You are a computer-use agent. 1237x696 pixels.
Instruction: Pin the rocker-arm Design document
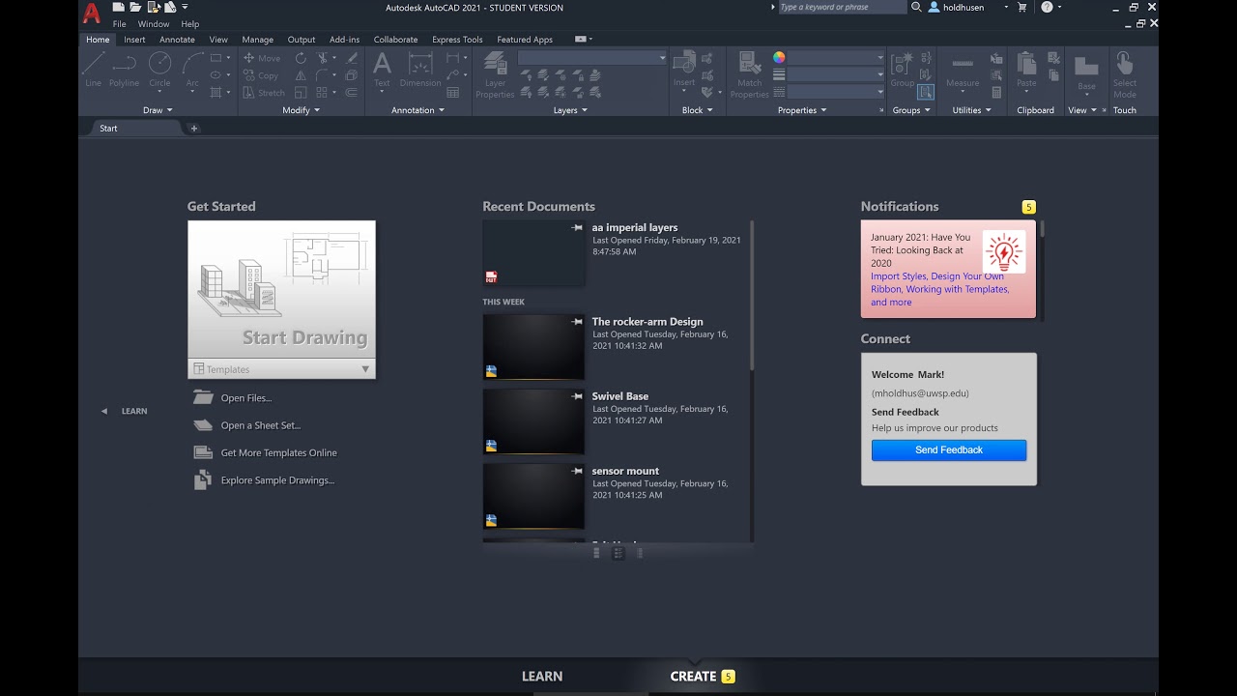point(577,321)
